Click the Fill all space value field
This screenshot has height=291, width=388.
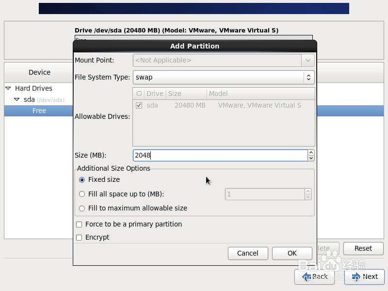264,194
